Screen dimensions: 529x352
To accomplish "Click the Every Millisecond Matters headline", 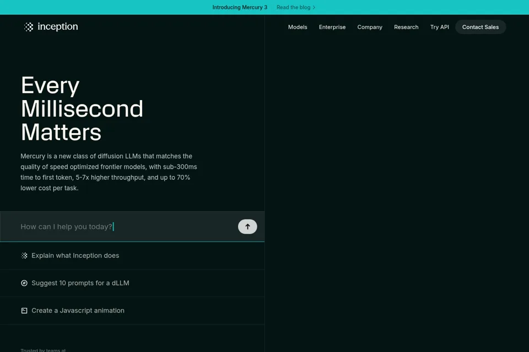I will pyautogui.click(x=82, y=108).
